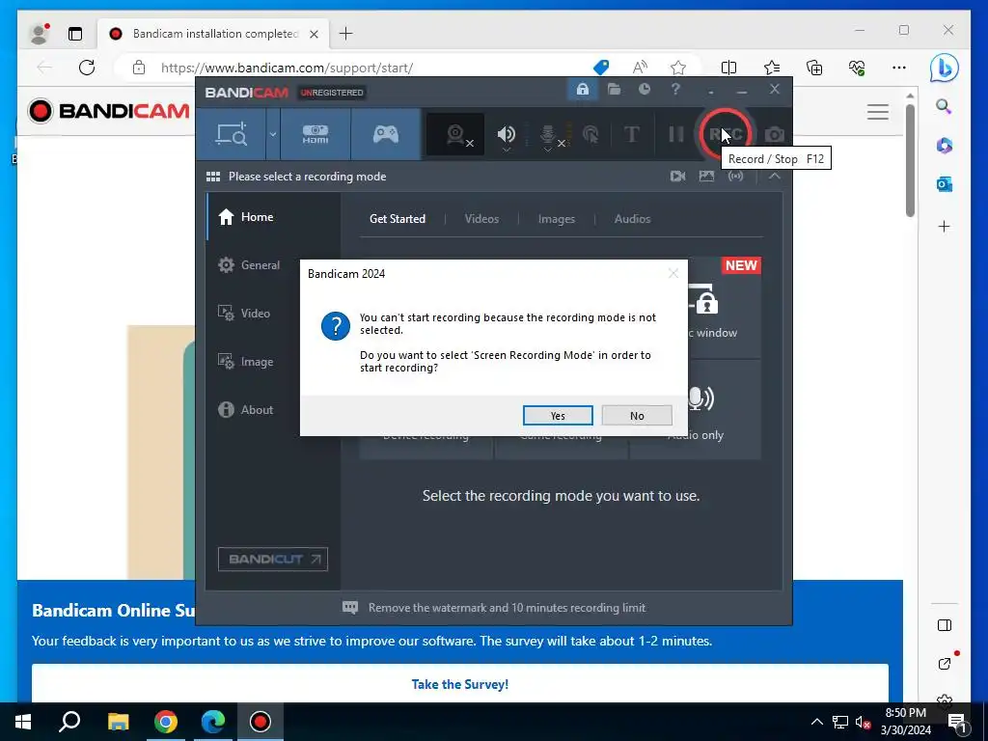Select the Audio only recording tile

pyautogui.click(x=696, y=410)
